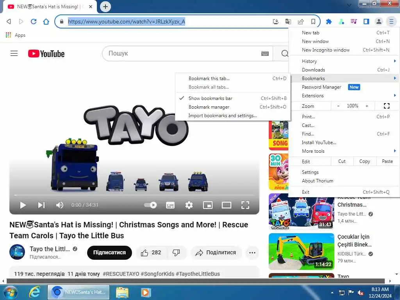
Task: Open the Extensions puzzle icon
Action: 329,21
